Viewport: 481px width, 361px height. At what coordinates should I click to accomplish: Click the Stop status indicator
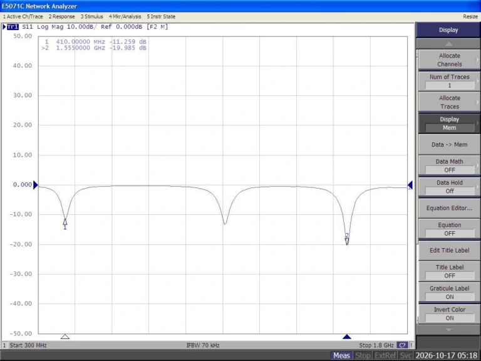click(363, 355)
